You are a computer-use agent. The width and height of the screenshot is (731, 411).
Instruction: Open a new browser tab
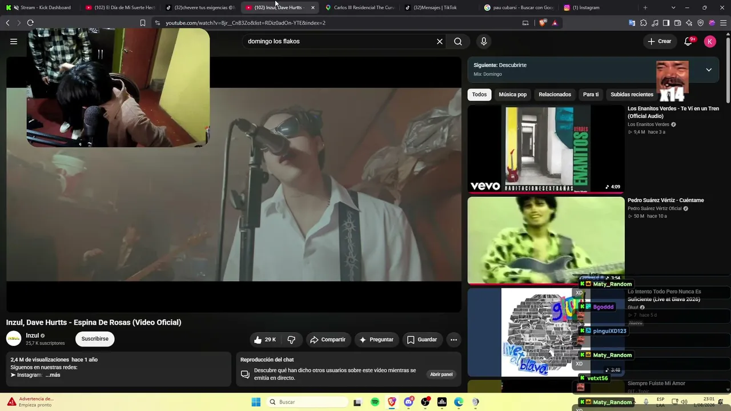click(645, 7)
